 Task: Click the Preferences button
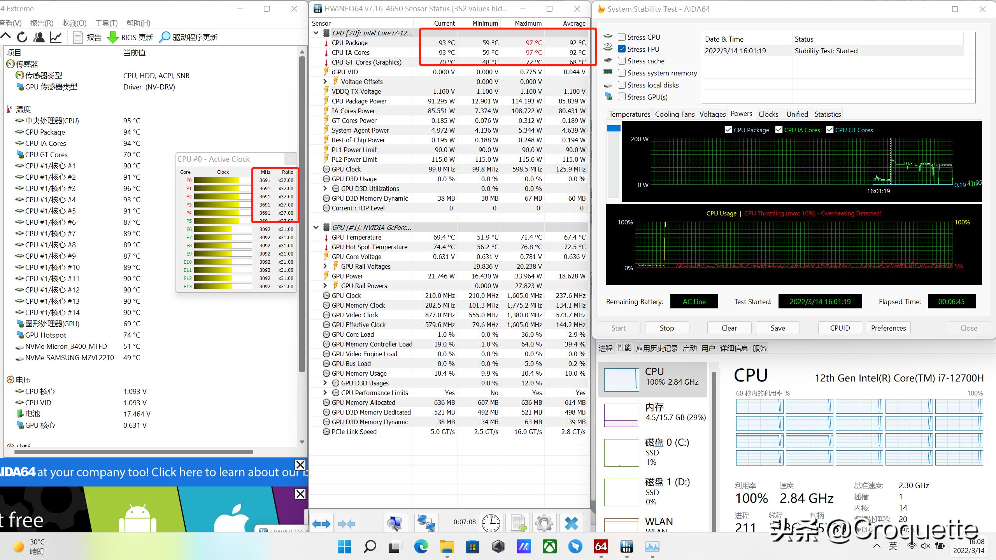coord(888,328)
